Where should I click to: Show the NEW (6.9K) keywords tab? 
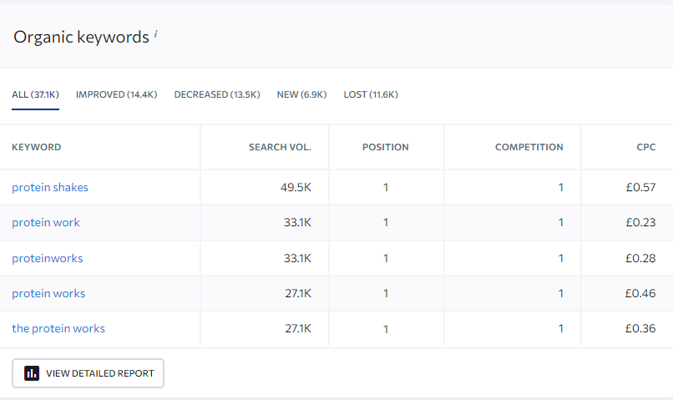click(301, 94)
